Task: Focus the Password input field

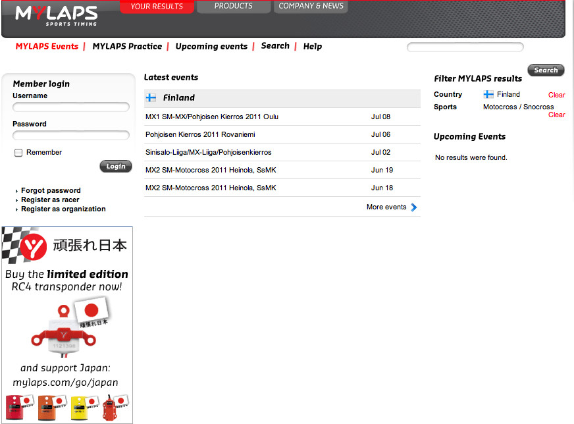Action: click(71, 135)
